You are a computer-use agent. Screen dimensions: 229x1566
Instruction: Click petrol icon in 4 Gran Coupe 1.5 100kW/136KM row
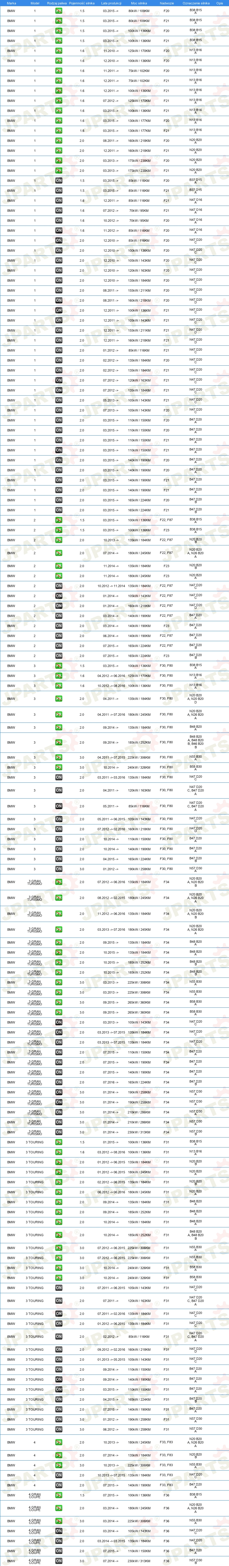tap(59, 1495)
